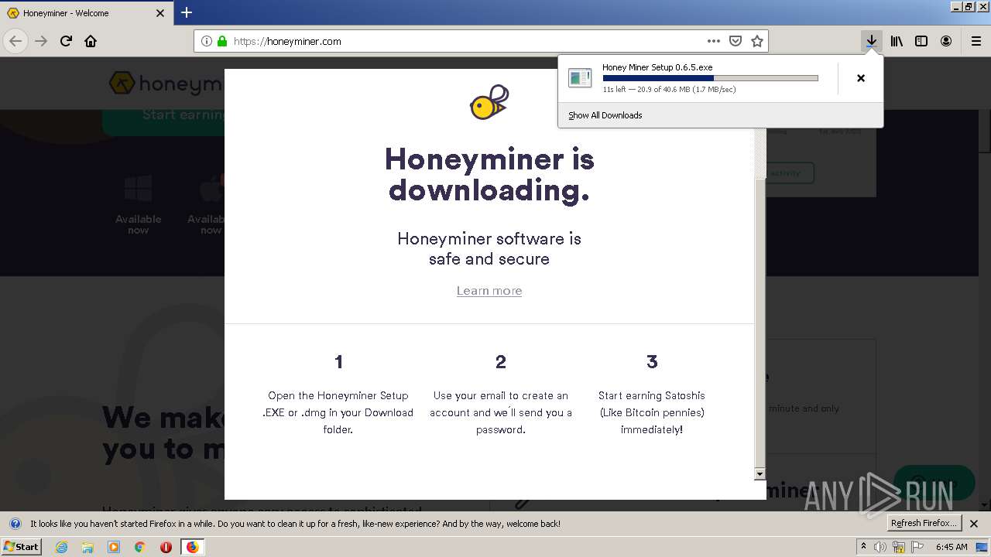Click the notification bar question icon

15,524
